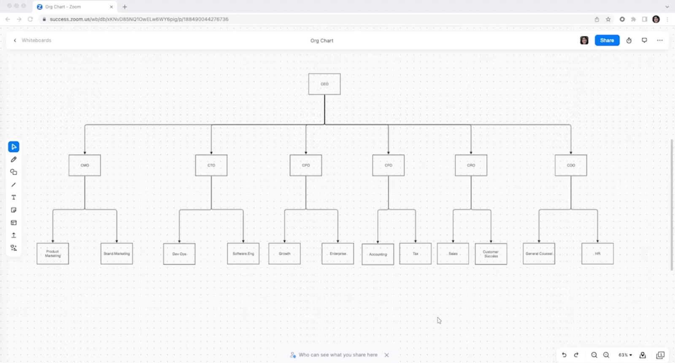Switch to the Org Chart browser tab
Image resolution: width=675 pixels, height=363 pixels.
click(x=75, y=7)
